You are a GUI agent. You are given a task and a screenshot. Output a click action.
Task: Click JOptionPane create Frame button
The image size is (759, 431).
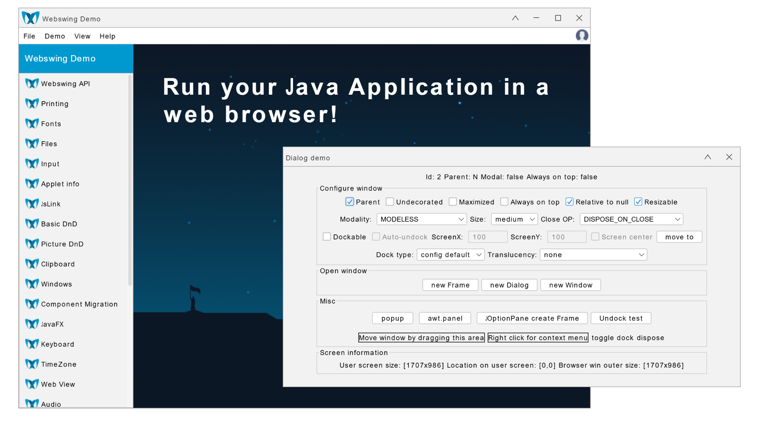coord(532,318)
